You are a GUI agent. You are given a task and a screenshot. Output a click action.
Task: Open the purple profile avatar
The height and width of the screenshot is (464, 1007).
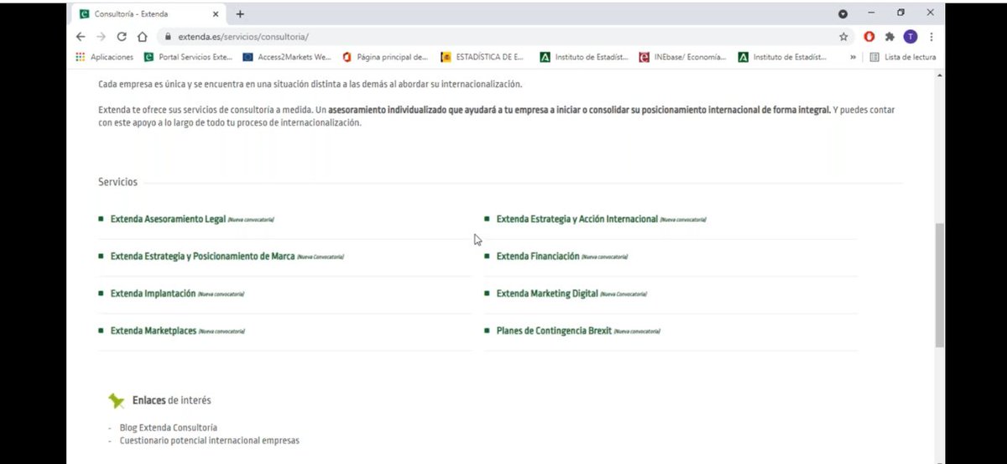pyautogui.click(x=910, y=37)
